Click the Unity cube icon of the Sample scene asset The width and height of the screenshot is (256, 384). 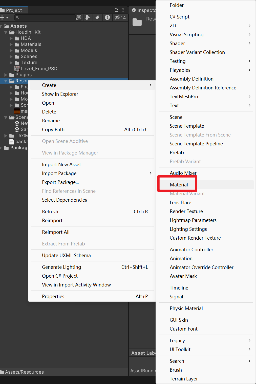[17, 129]
